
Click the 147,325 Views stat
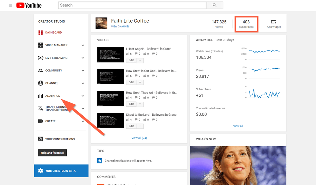coord(219,24)
